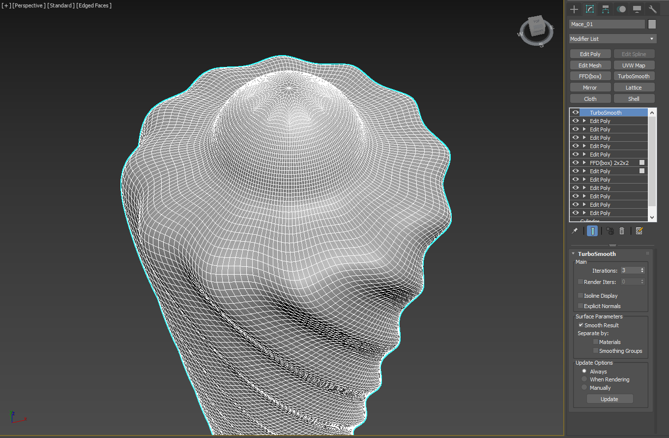The image size is (669, 438).
Task: Open the Edged Faces shading menu
Action: pyautogui.click(x=94, y=5)
